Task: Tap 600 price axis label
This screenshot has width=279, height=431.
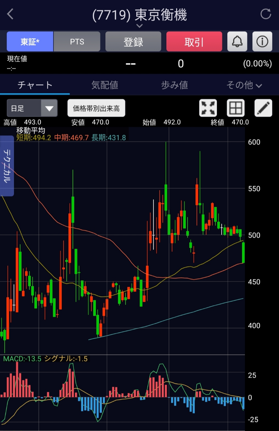Action: click(x=254, y=142)
